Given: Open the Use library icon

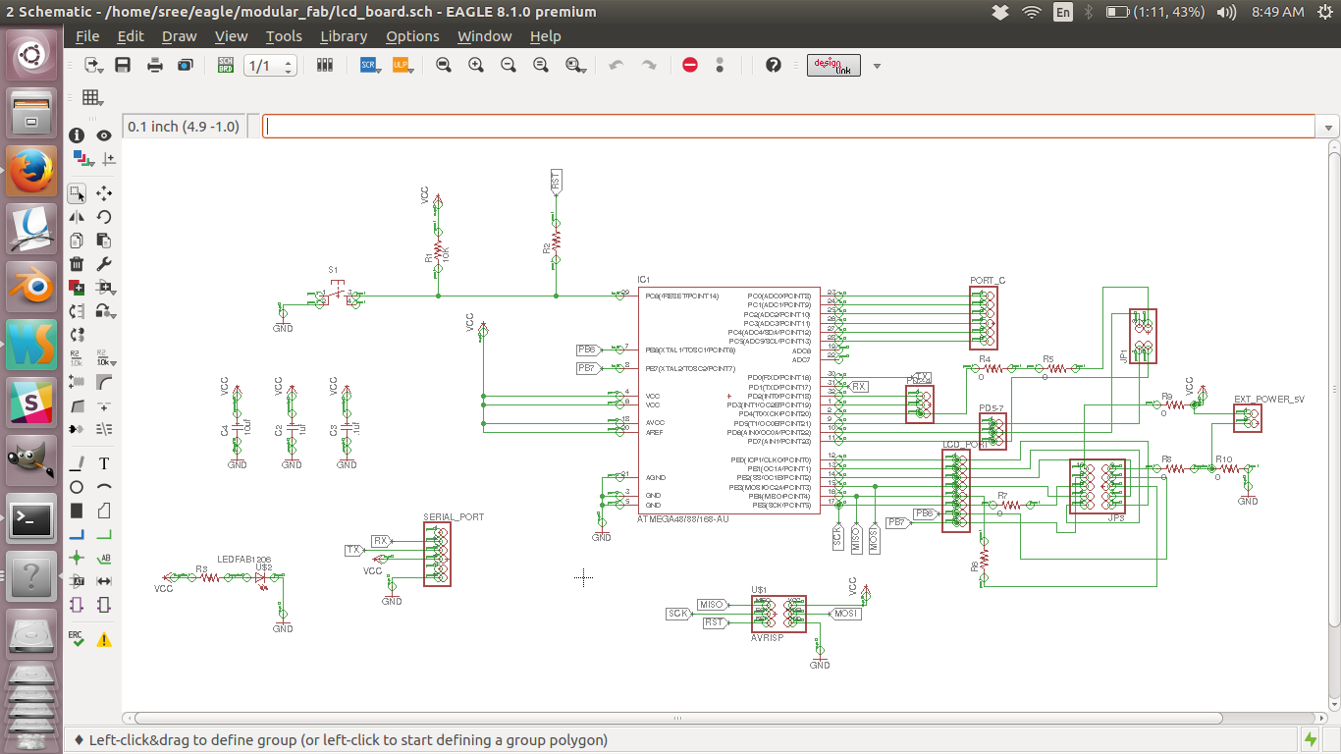Looking at the screenshot, I should [324, 65].
